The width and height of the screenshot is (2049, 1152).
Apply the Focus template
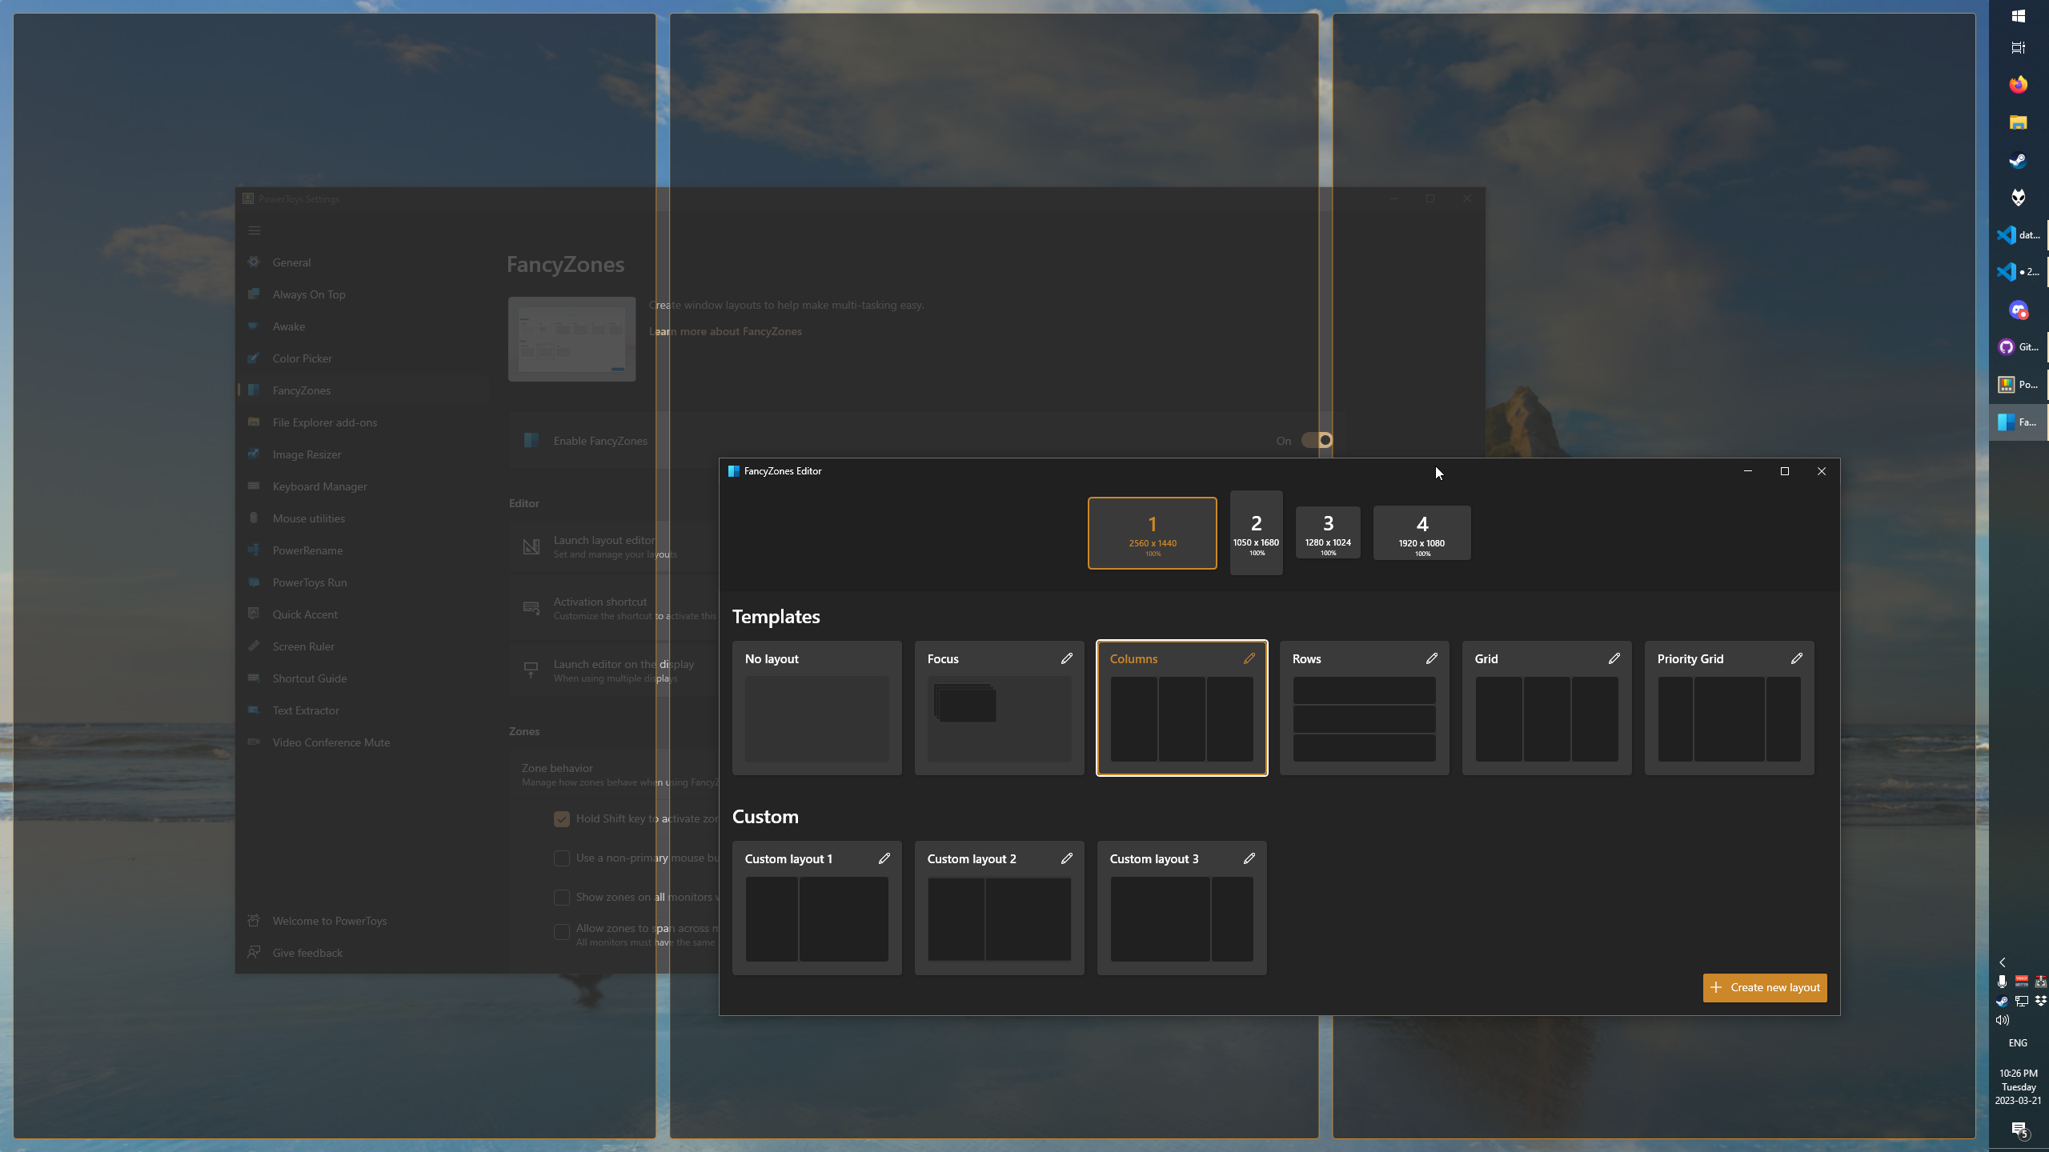click(1000, 708)
